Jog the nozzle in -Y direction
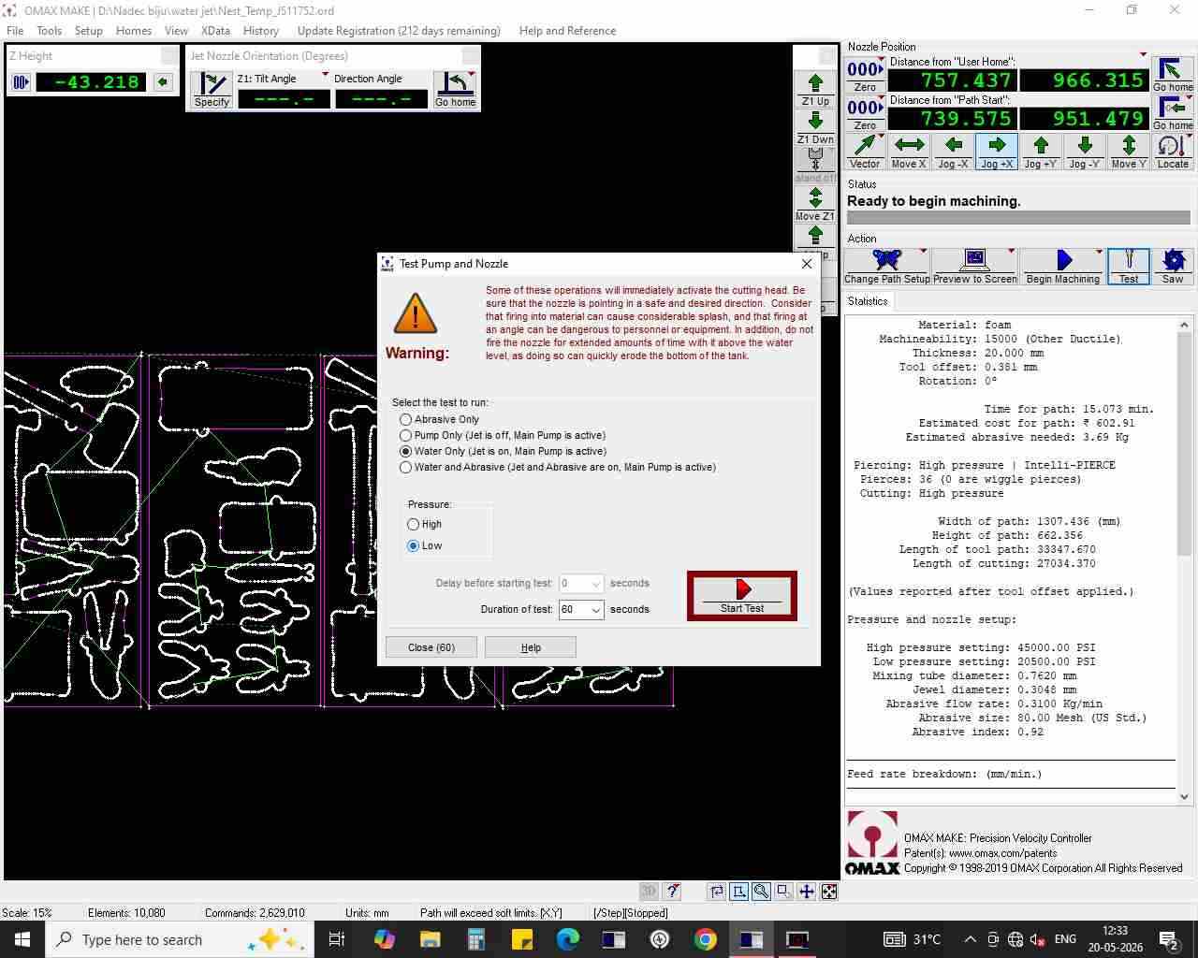 (x=1085, y=152)
